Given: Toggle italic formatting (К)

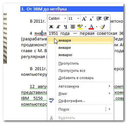Looking at the screenshot, I should click(x=58, y=27).
